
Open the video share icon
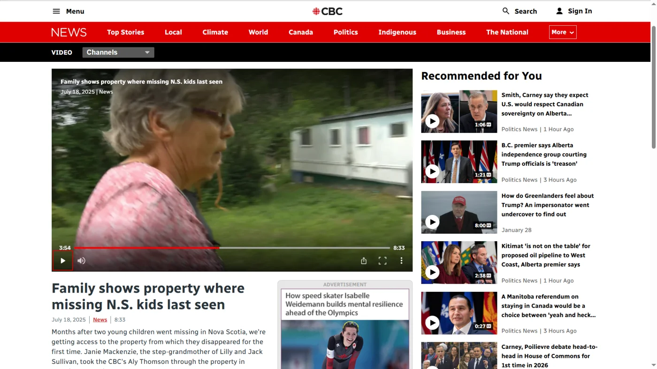click(x=364, y=261)
